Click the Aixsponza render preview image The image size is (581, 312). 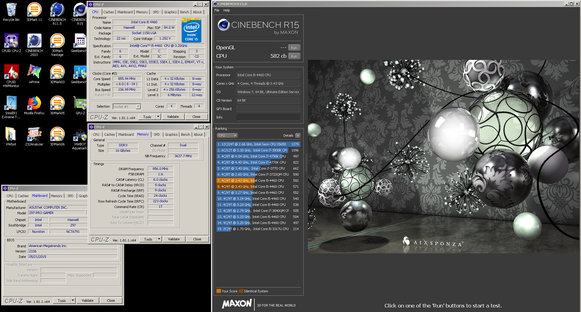point(444,156)
